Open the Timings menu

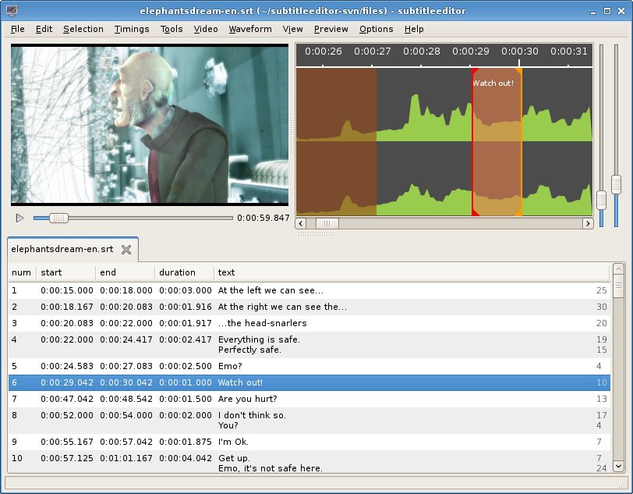tap(132, 29)
